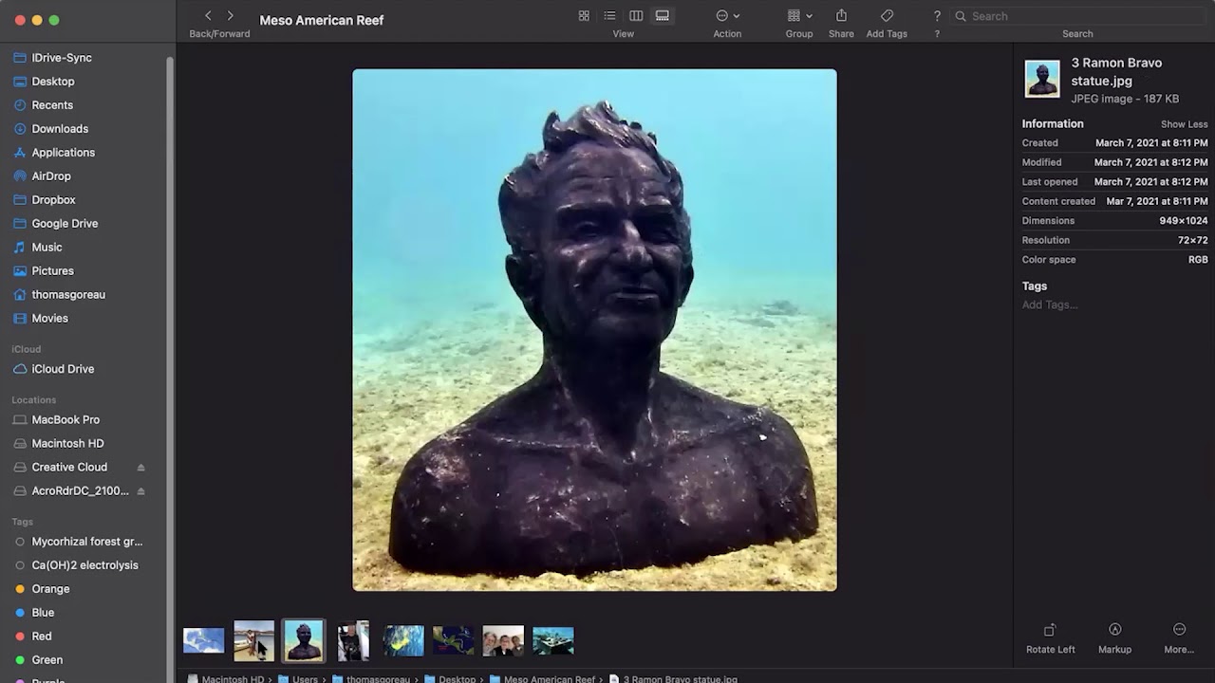Switch to list view
Image resolution: width=1215 pixels, height=683 pixels.
(610, 16)
